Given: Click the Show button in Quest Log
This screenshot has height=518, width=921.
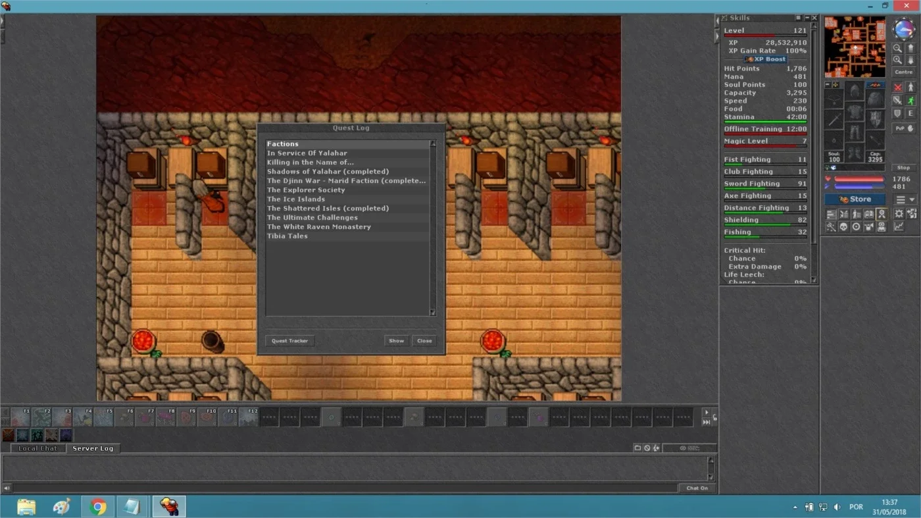Looking at the screenshot, I should click(396, 341).
